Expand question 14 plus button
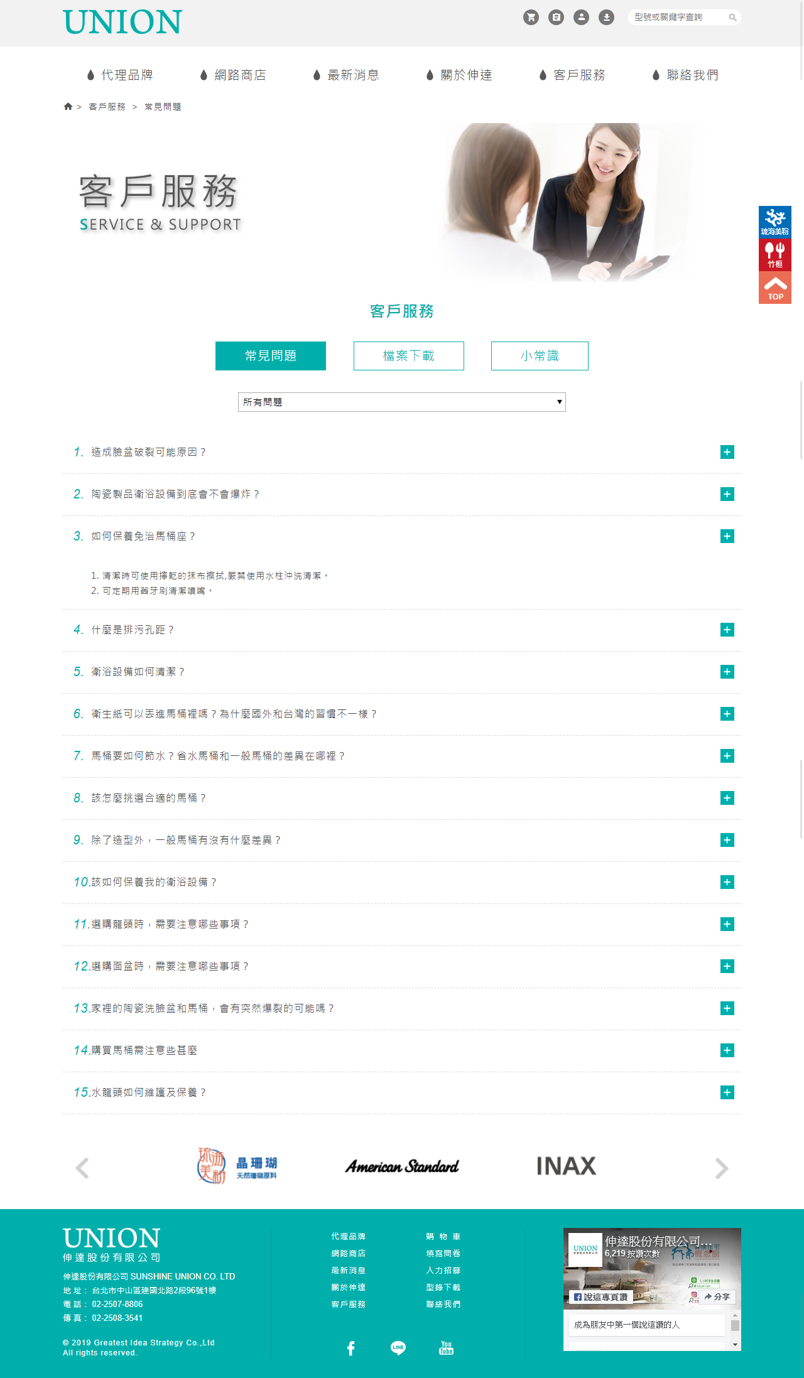Viewport: 804px width, 1378px height. pyautogui.click(x=727, y=1050)
